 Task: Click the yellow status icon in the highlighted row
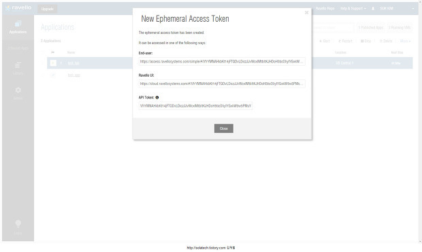pyautogui.click(x=53, y=63)
